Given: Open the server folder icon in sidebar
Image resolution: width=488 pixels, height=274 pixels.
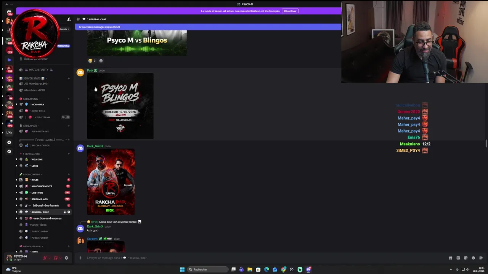Looking at the screenshot, I should 9,60.
